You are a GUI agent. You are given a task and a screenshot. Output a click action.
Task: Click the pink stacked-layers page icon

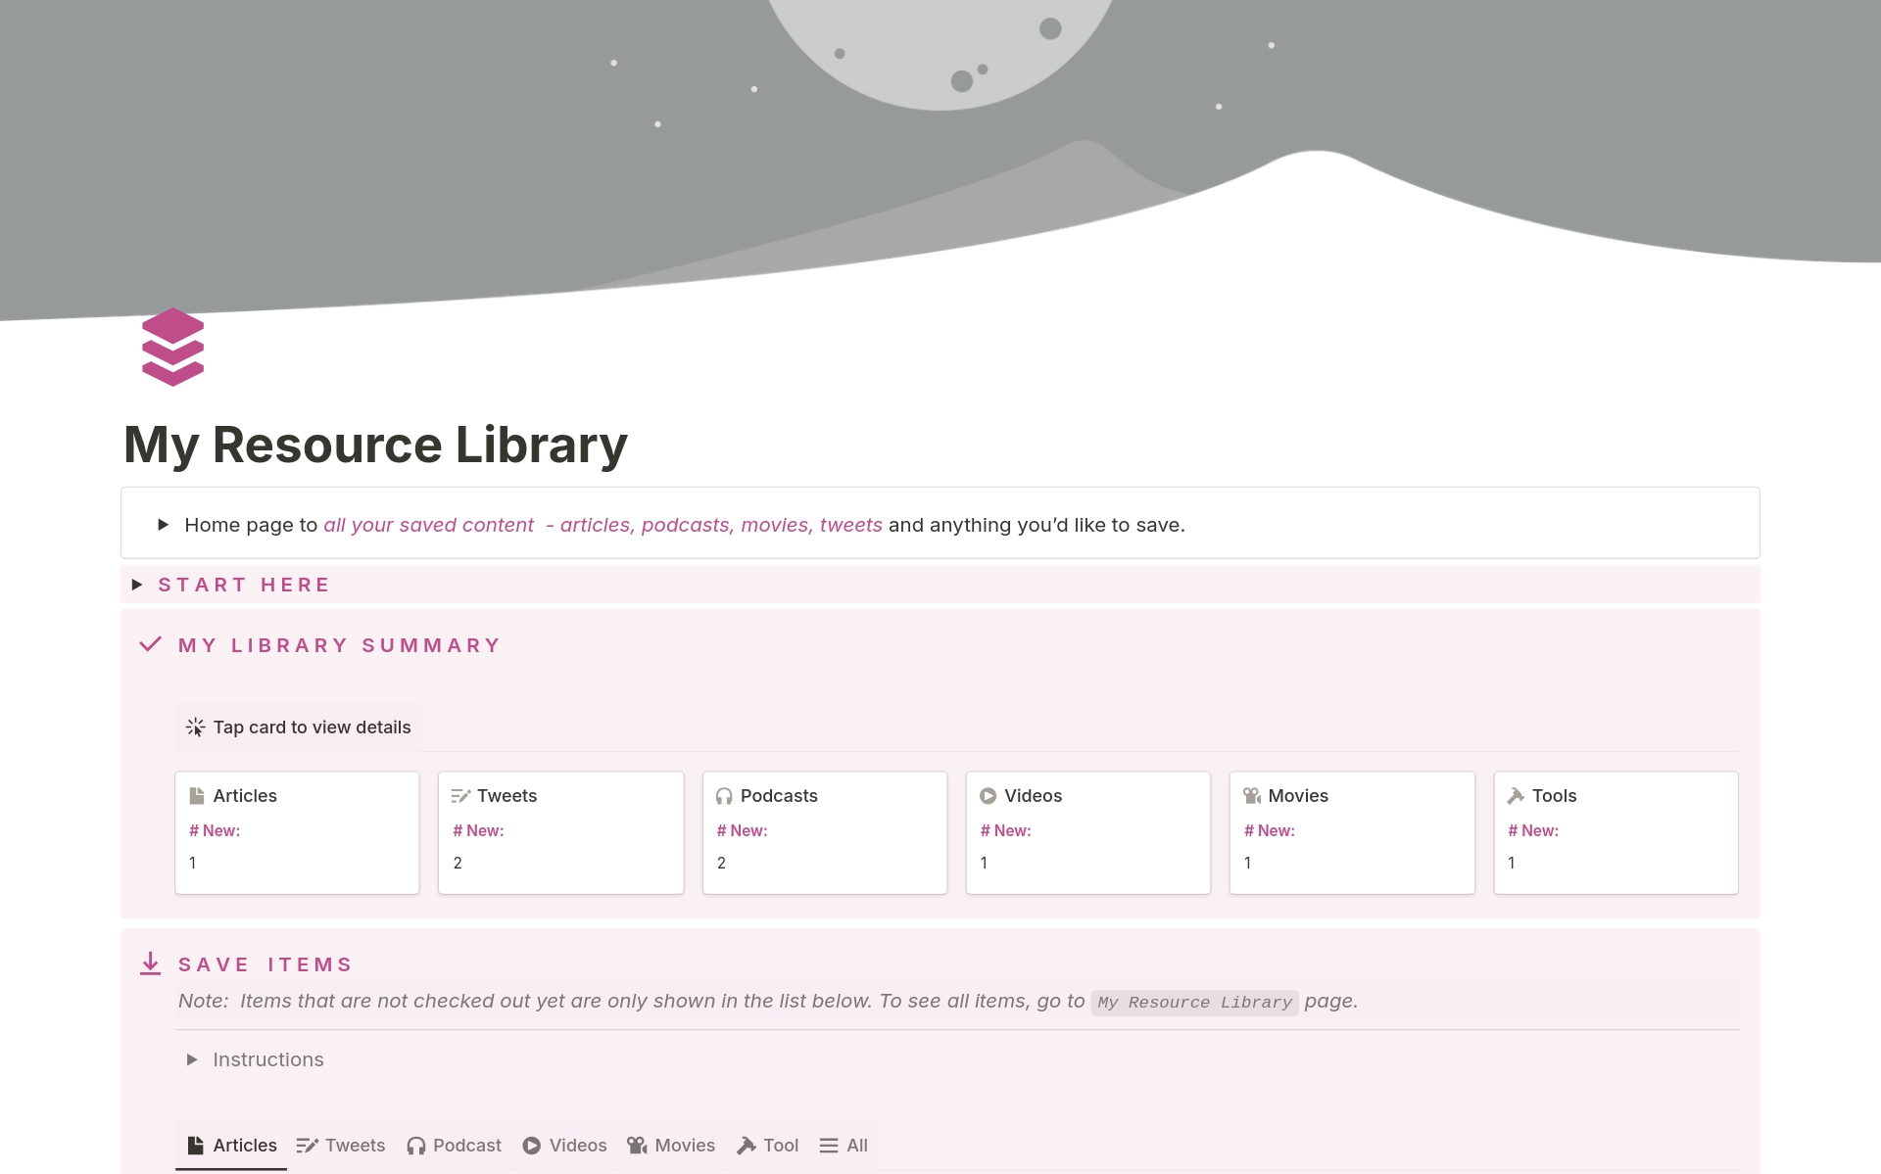pos(172,347)
